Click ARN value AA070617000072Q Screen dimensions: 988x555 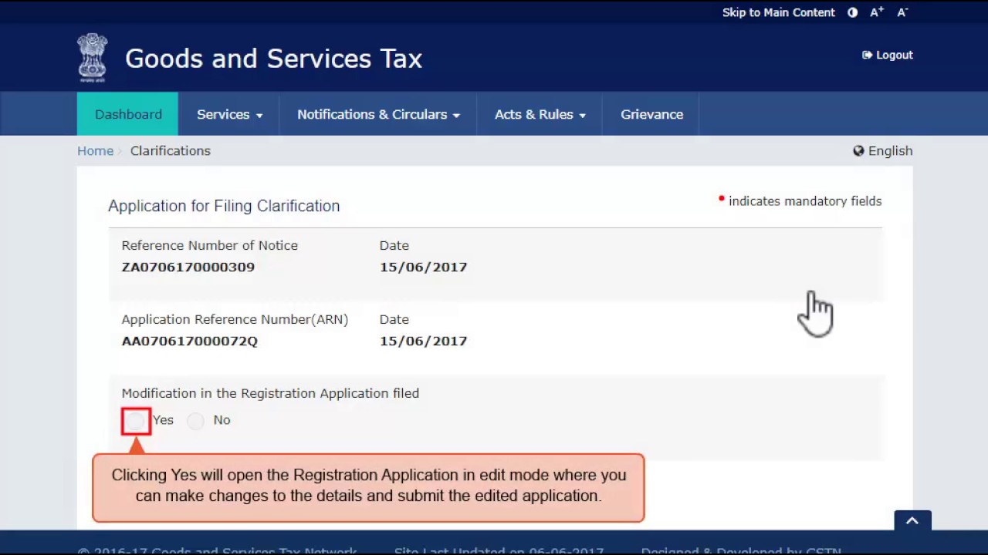[189, 341]
